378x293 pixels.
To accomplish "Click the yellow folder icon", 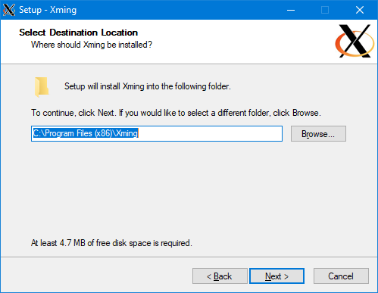I will pos(42,87).
